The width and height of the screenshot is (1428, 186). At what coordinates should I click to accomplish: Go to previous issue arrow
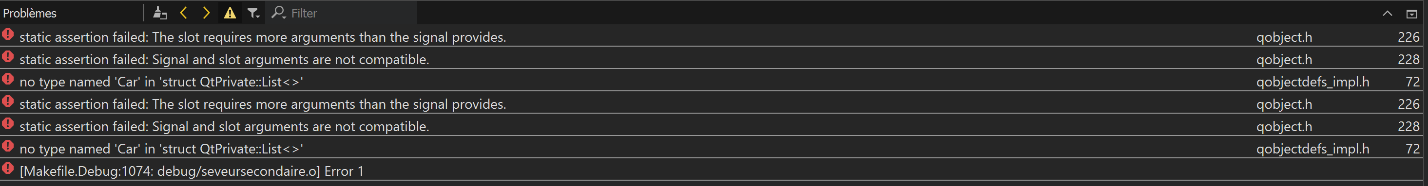tap(183, 13)
